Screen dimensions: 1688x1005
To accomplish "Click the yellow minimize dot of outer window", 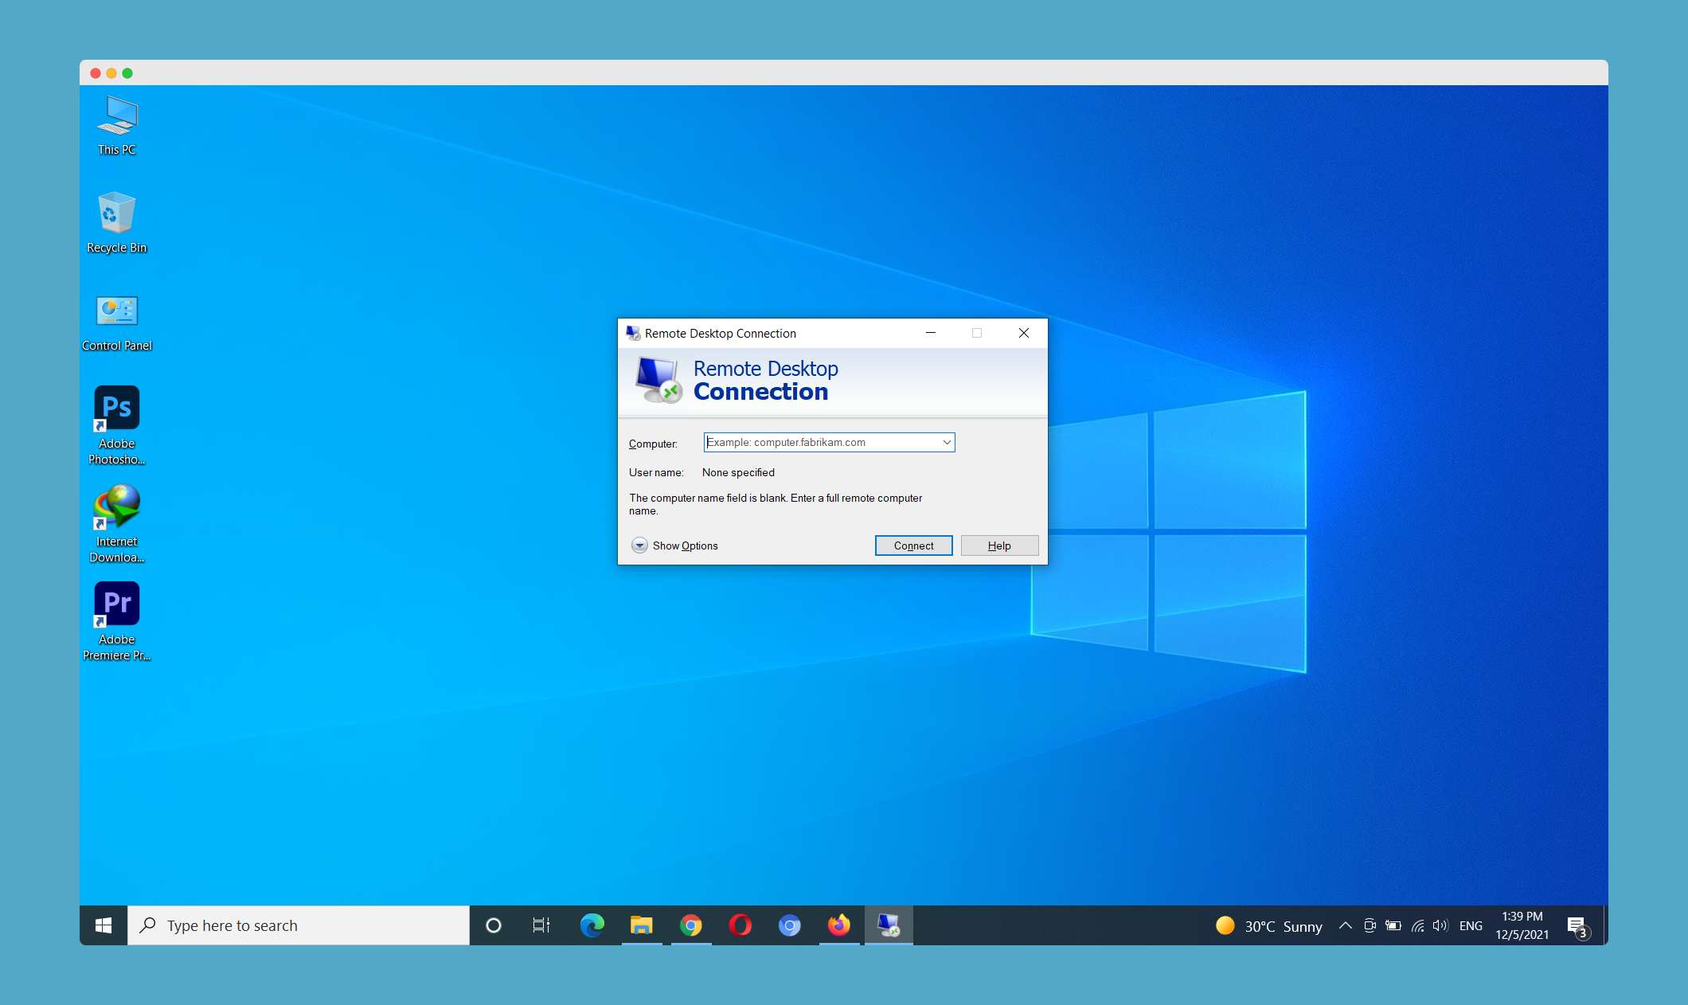I will pyautogui.click(x=111, y=73).
